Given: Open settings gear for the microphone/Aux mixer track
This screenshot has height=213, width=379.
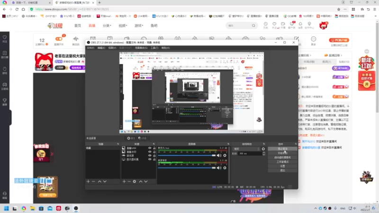Looking at the screenshot, I should 225,156.
